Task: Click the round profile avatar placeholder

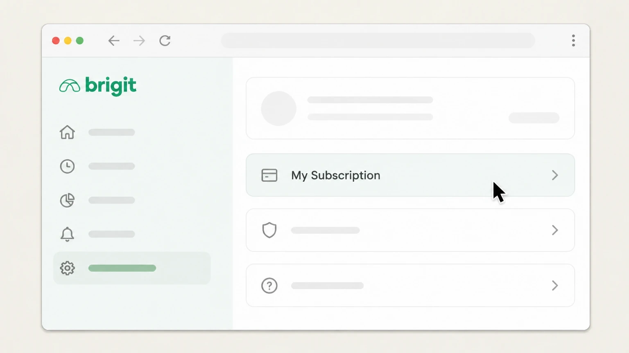Action: [x=279, y=108]
